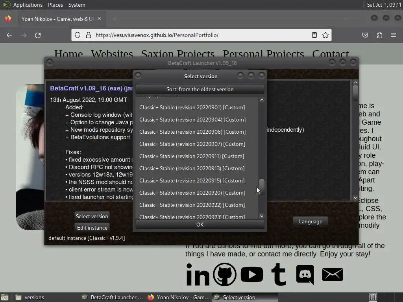Image resolution: width=403 pixels, height=302 pixels.
Task: Open the Discord icon on the portfolio page
Action: pos(305,275)
